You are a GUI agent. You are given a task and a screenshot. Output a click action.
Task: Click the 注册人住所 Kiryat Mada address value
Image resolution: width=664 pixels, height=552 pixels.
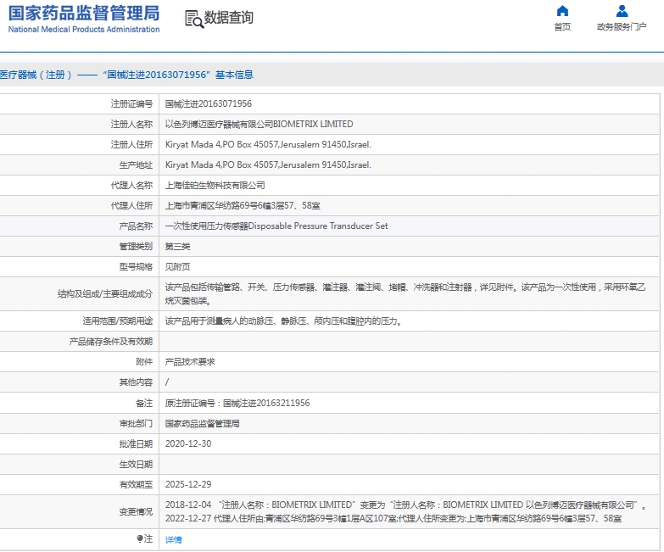[x=268, y=144]
